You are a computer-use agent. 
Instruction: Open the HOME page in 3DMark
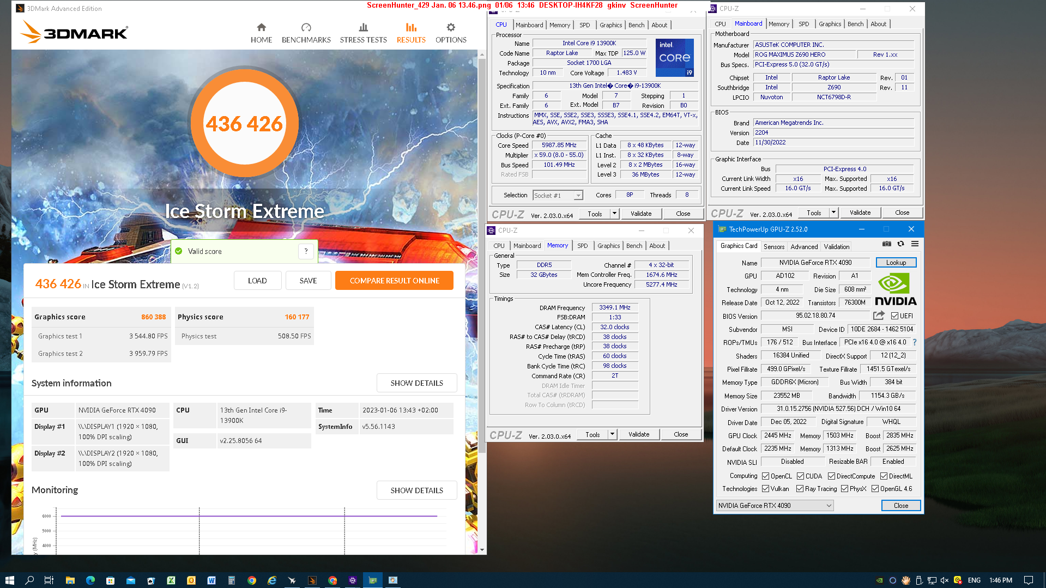(x=261, y=33)
